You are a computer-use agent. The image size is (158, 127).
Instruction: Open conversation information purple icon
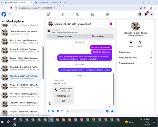click(111, 24)
